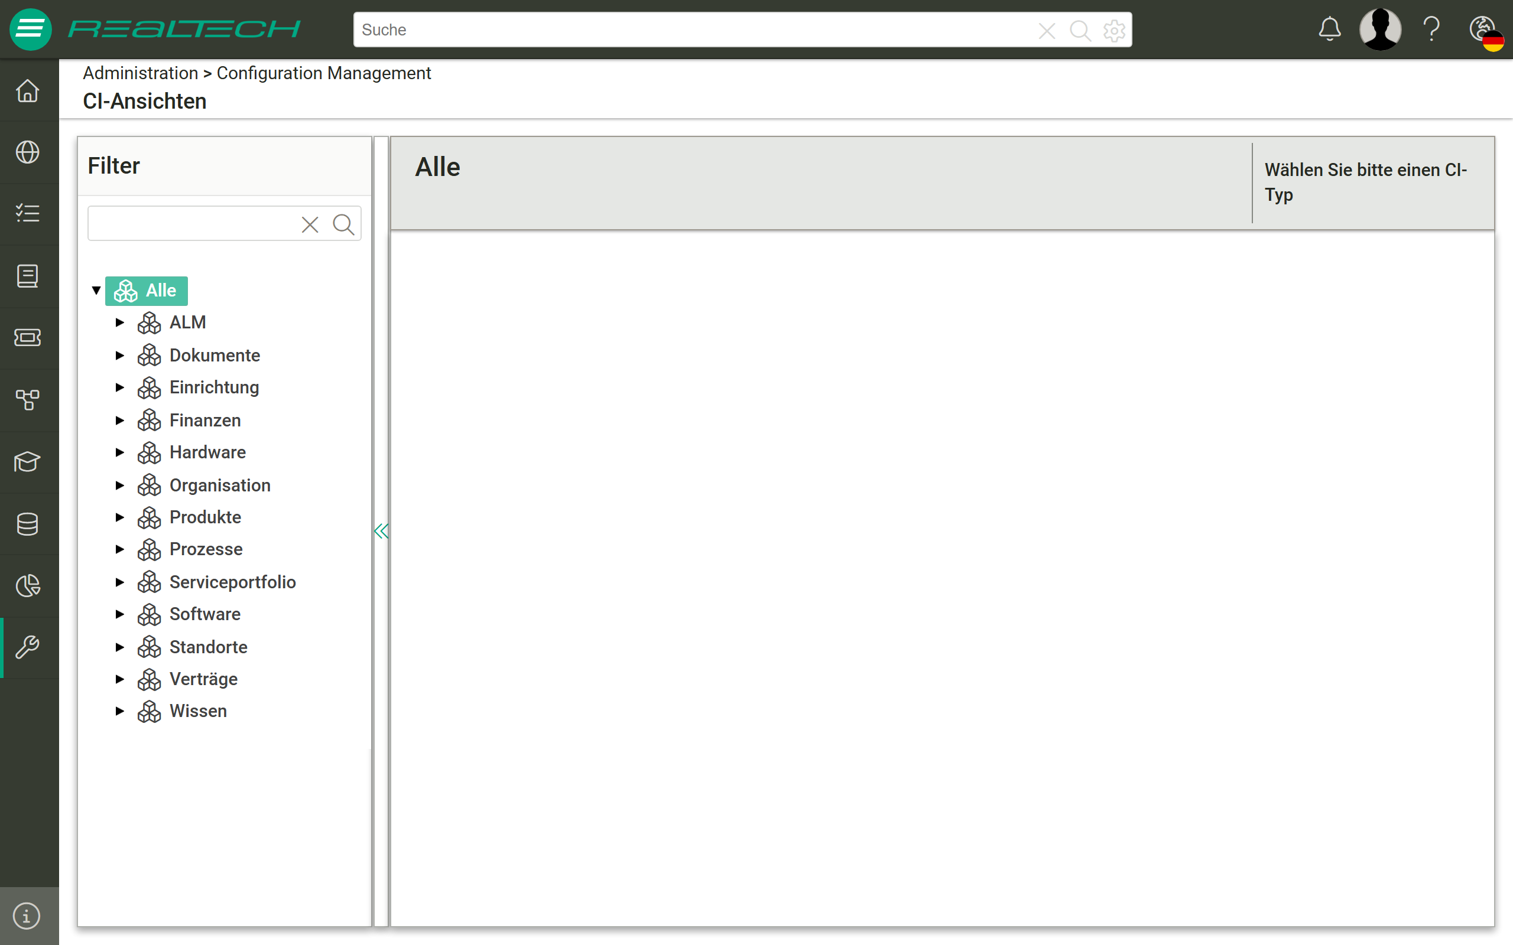Open the green hamburger main menu
The image size is (1513, 945).
pyautogui.click(x=30, y=30)
